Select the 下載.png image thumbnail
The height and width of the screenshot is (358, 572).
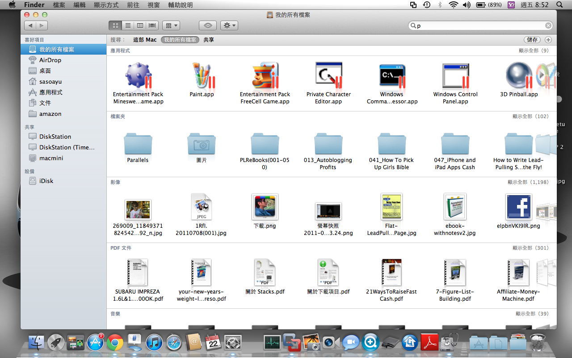tap(265, 207)
